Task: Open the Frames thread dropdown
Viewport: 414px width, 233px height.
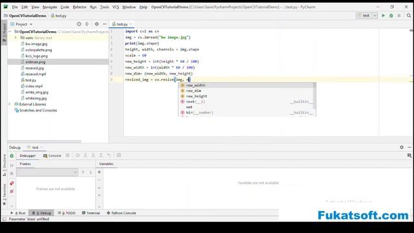Action: pos(47,173)
